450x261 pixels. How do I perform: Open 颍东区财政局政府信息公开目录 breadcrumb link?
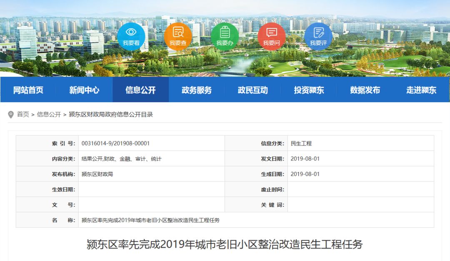tap(111, 114)
